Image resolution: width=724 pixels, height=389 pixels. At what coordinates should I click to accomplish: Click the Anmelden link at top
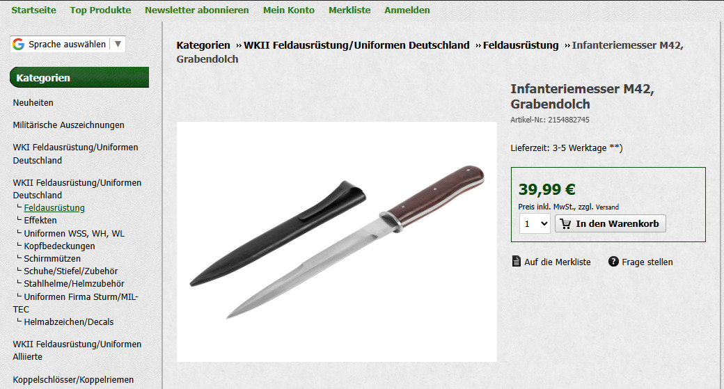(x=407, y=10)
